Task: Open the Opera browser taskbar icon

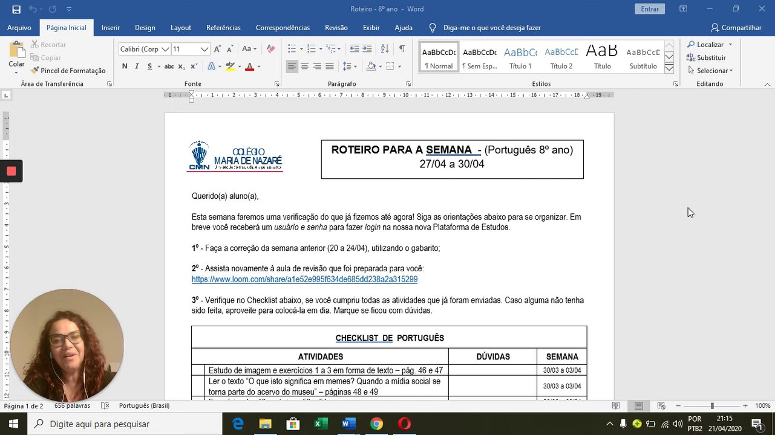Action: (404, 424)
